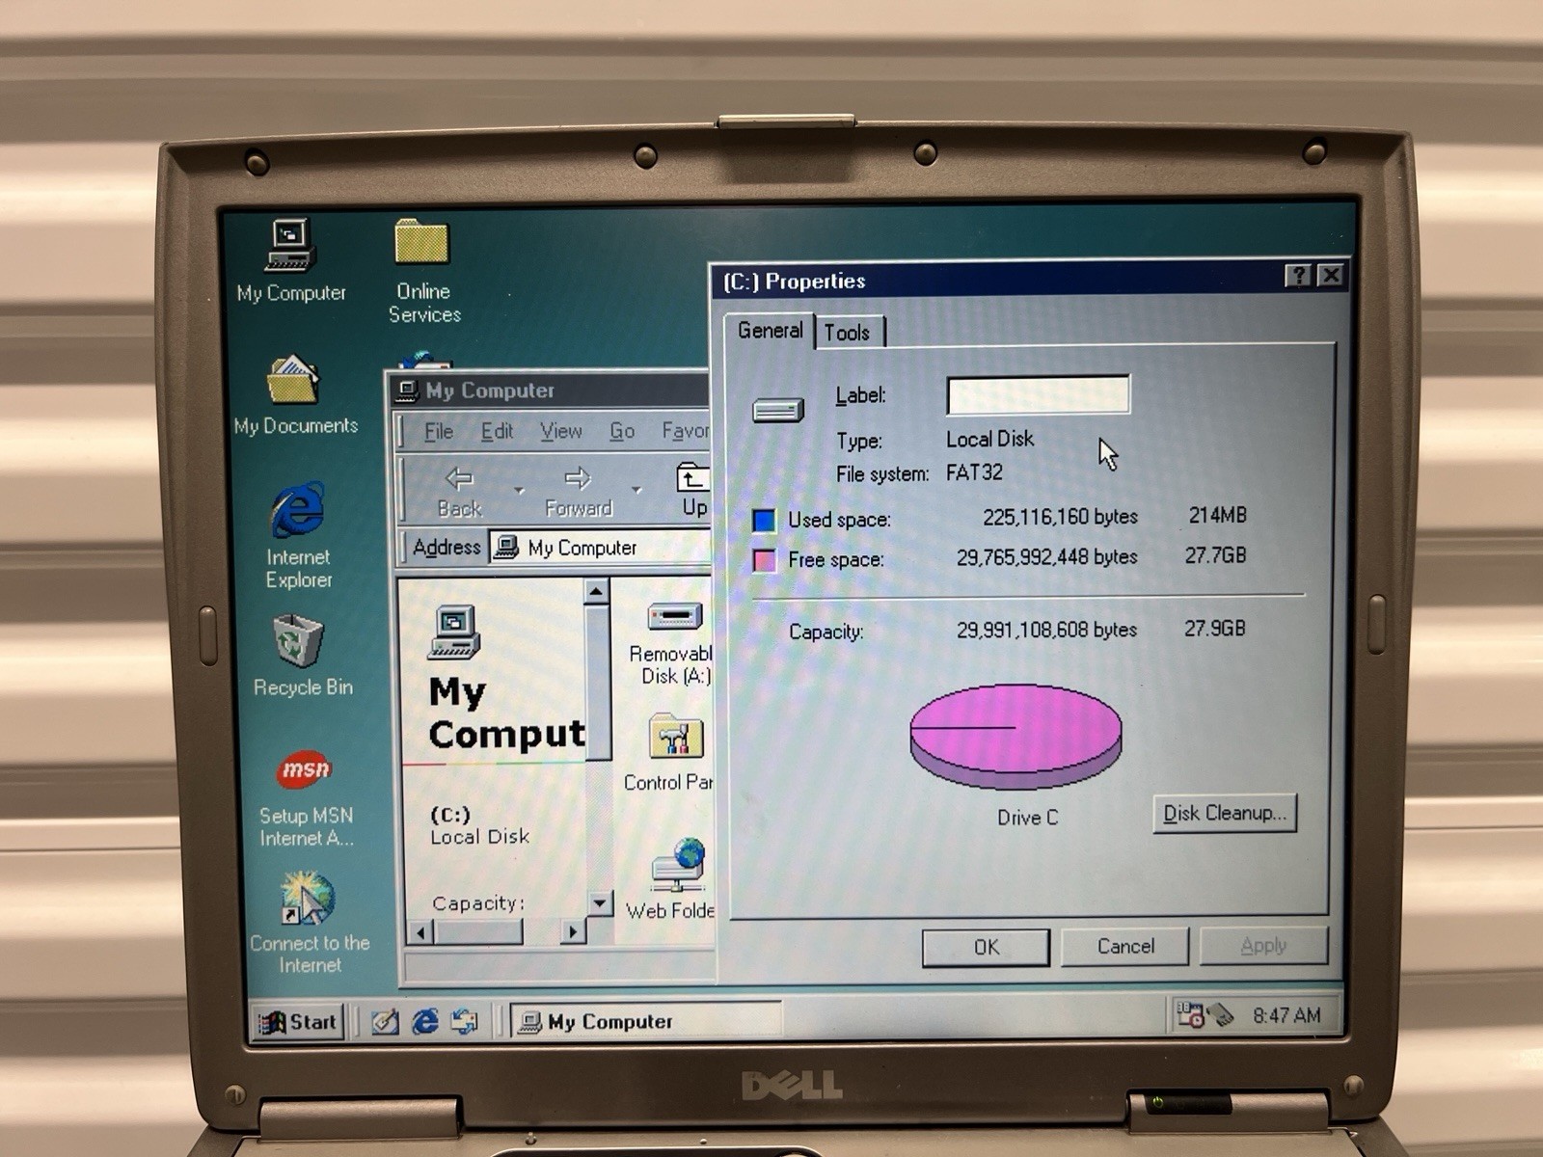The height and width of the screenshot is (1157, 1543).
Task: Click the Start button
Action: (x=299, y=1022)
